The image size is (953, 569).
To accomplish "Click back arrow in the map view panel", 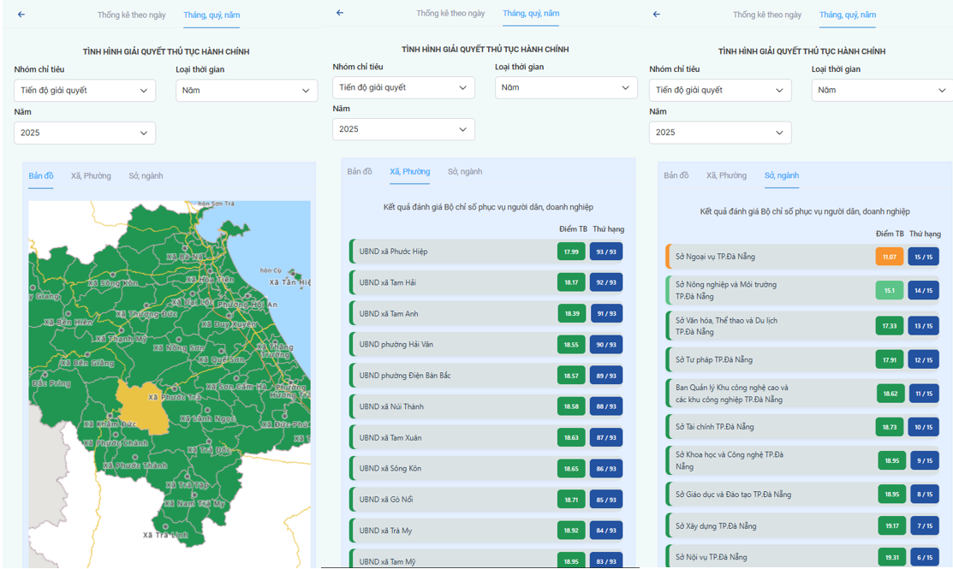I will pyautogui.click(x=21, y=15).
